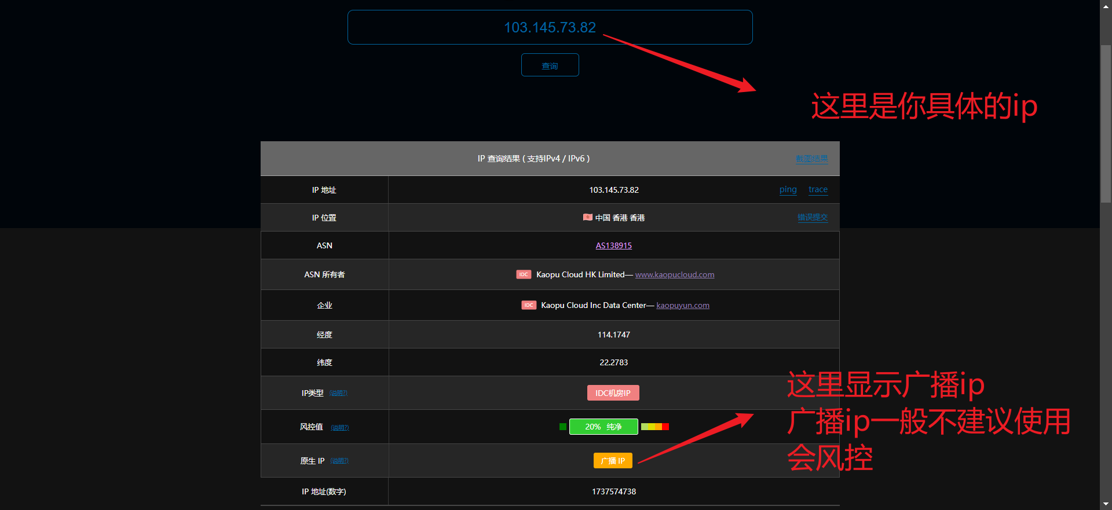Click the scrollbar down arrow
1112x510 pixels.
pyautogui.click(x=1106, y=504)
